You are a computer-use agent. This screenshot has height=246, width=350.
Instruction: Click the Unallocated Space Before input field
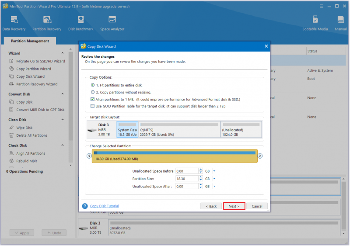187,171
